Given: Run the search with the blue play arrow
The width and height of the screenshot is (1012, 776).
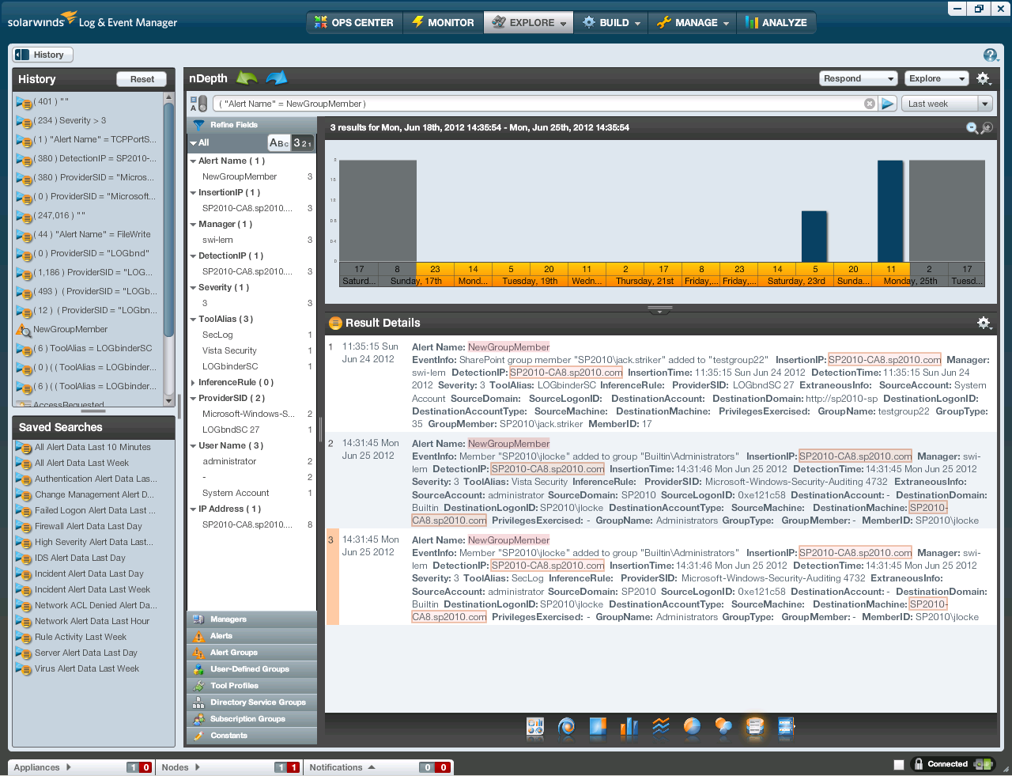Looking at the screenshot, I should (x=888, y=104).
